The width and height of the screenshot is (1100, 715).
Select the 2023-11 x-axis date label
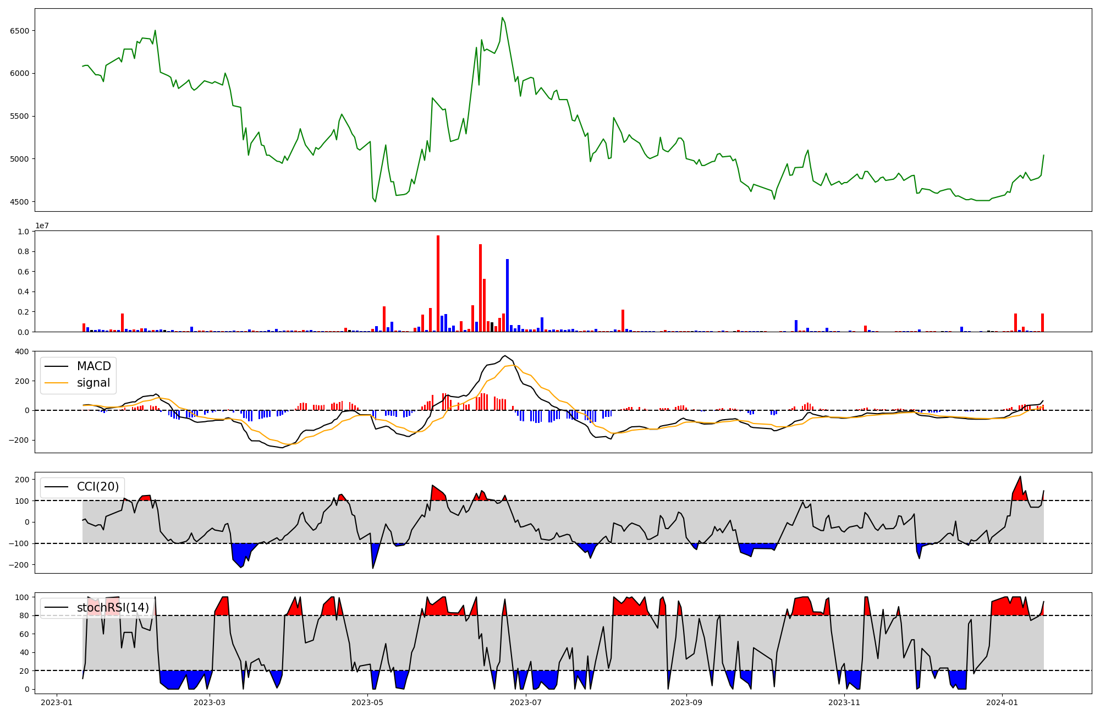(x=844, y=702)
